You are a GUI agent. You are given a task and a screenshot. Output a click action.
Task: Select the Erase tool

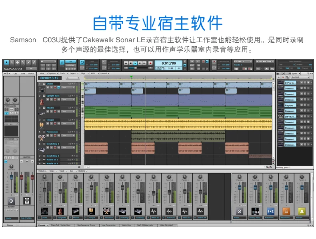(x=34, y=63)
